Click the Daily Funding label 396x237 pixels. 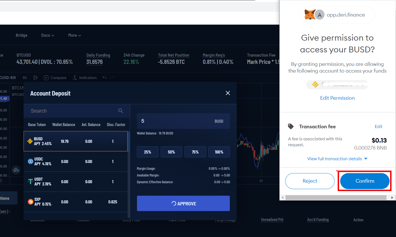[98, 55]
